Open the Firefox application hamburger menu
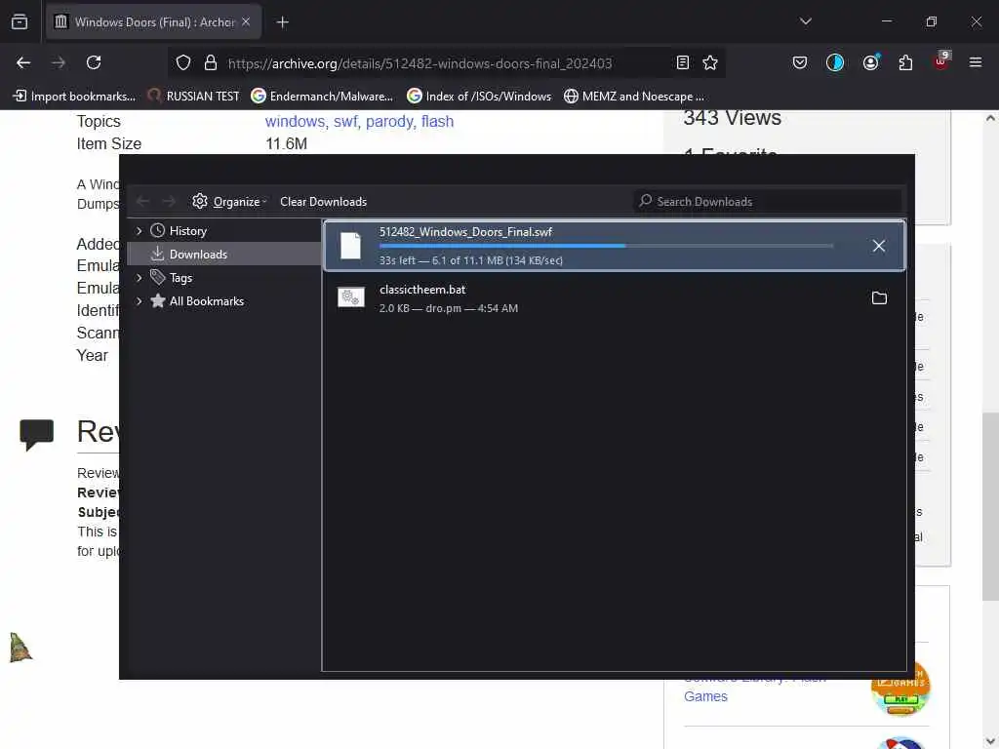 975,62
